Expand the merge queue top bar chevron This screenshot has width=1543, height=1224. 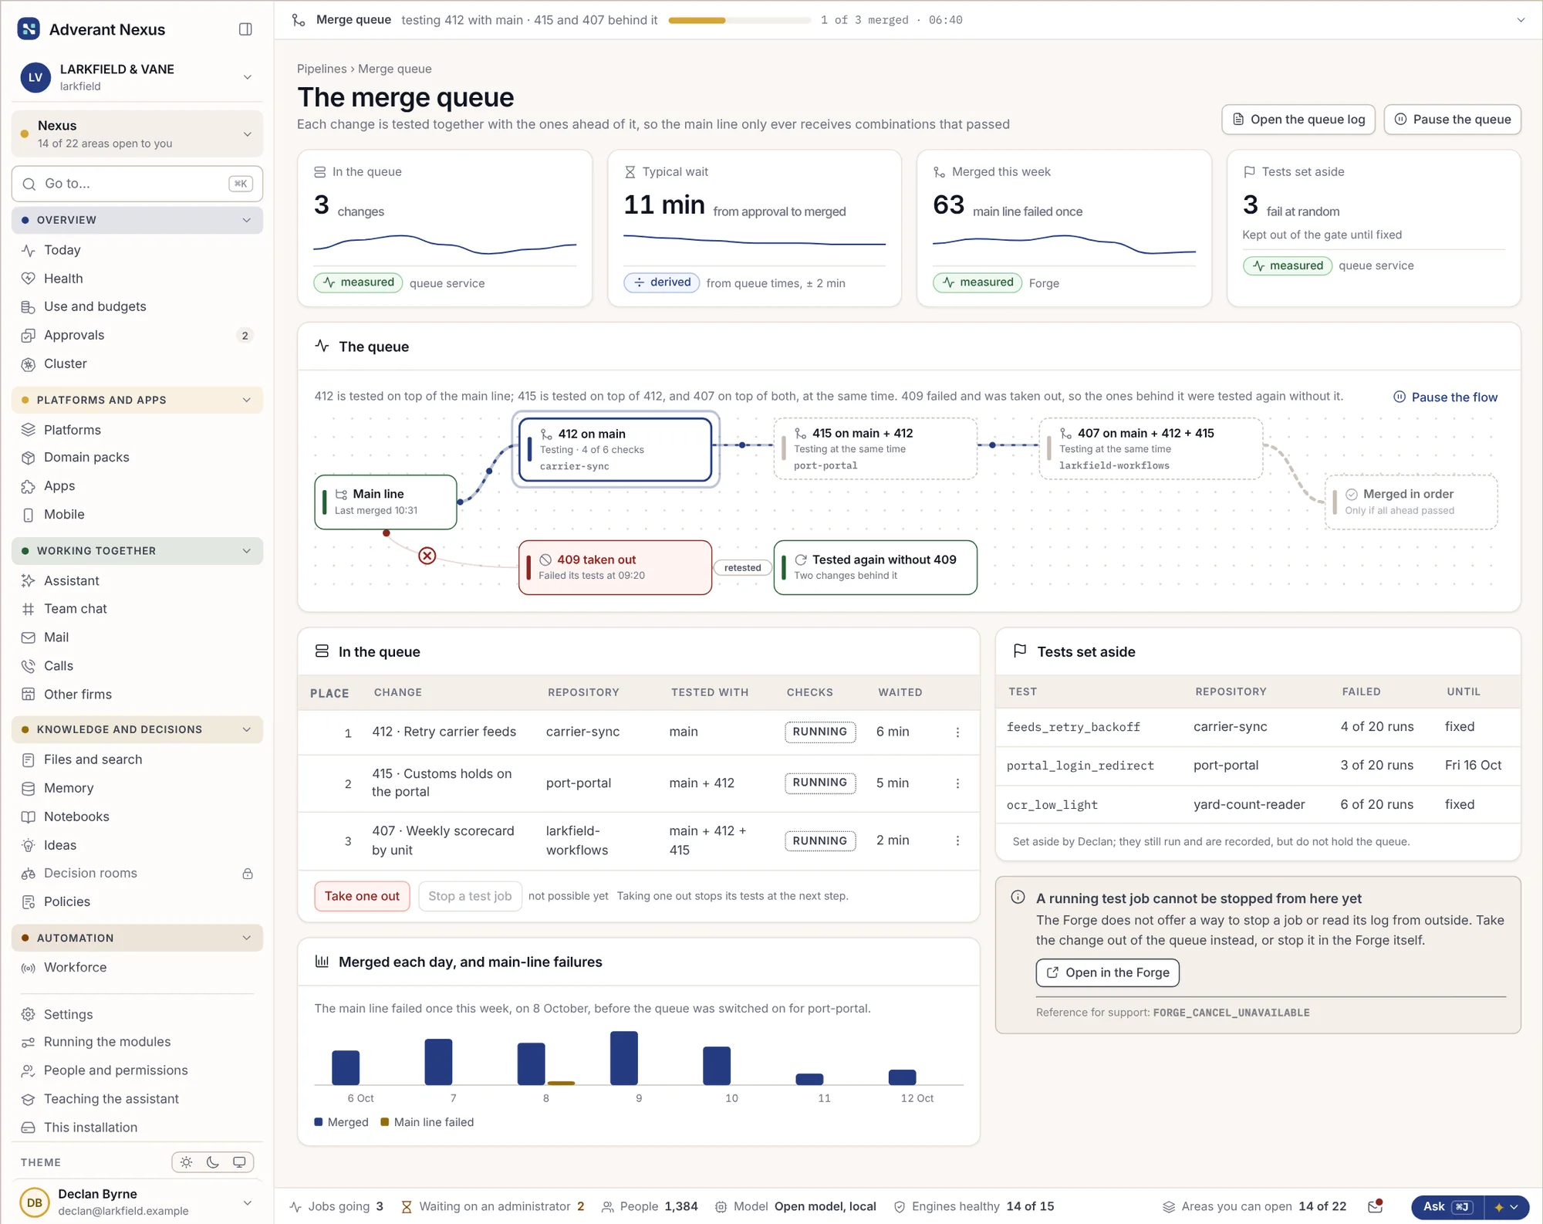1521,20
